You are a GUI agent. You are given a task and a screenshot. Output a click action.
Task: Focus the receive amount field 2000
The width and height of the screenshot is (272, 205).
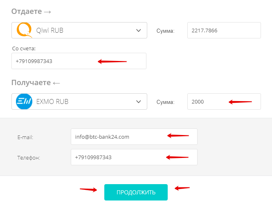click(224, 101)
